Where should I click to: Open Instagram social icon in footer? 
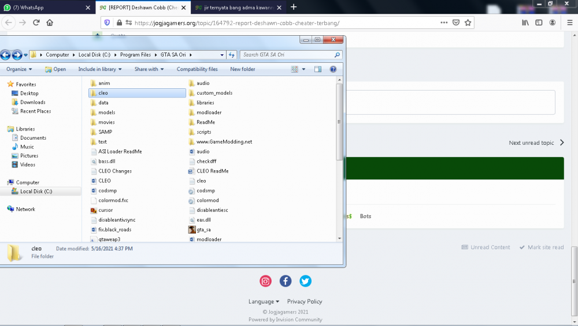(265, 281)
